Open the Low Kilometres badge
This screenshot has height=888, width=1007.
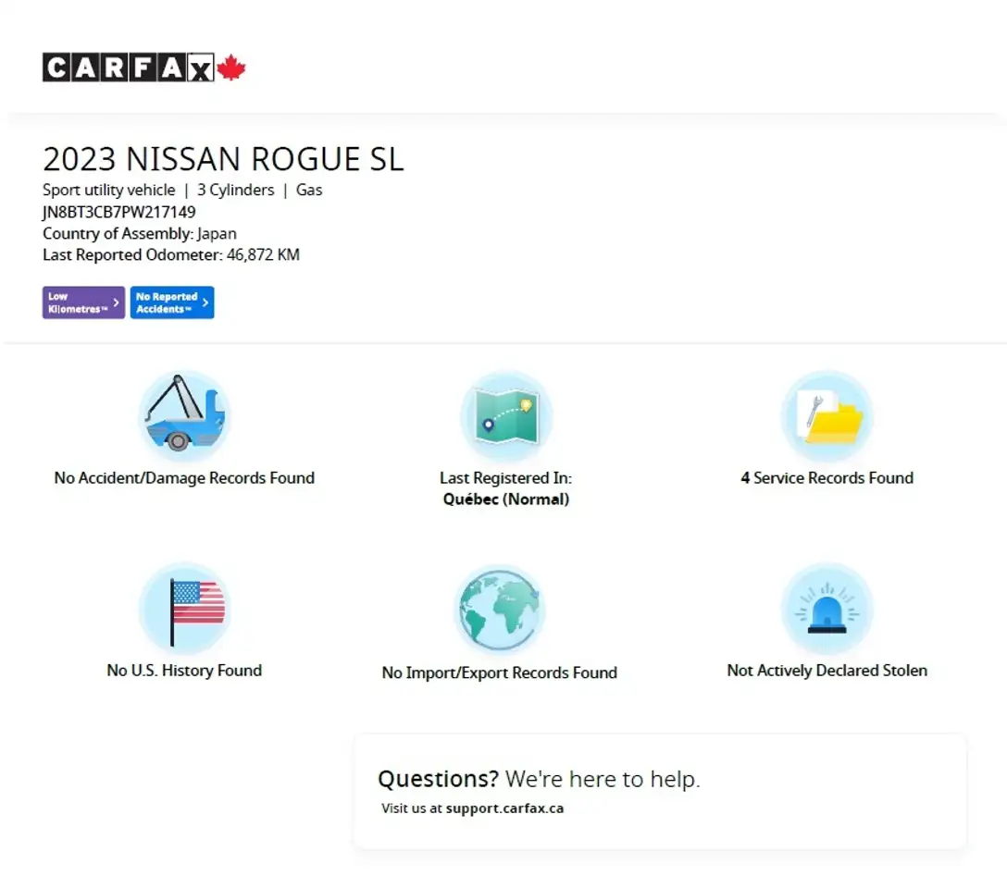83,302
